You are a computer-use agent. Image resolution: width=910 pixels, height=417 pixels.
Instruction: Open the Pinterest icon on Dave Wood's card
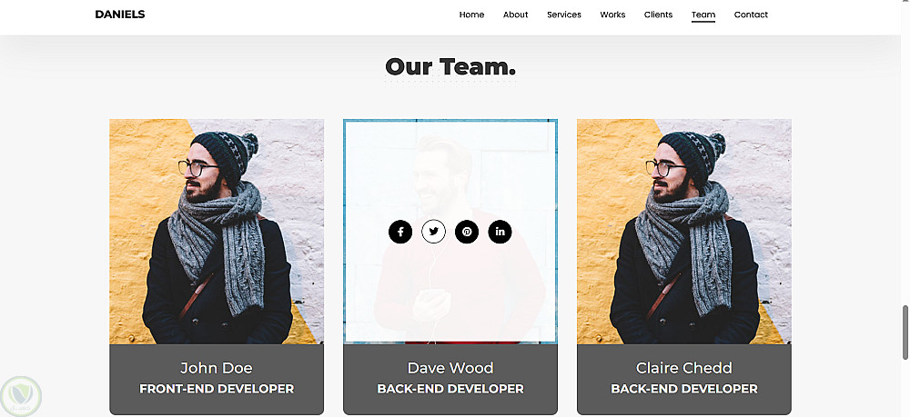(467, 232)
